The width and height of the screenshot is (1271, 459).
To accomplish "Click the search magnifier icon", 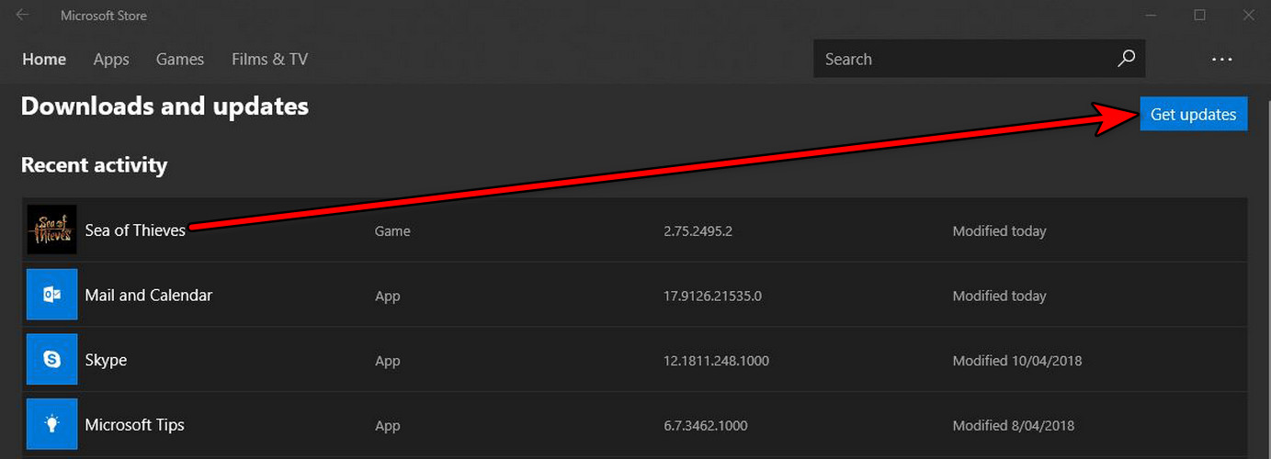I will click(1126, 59).
